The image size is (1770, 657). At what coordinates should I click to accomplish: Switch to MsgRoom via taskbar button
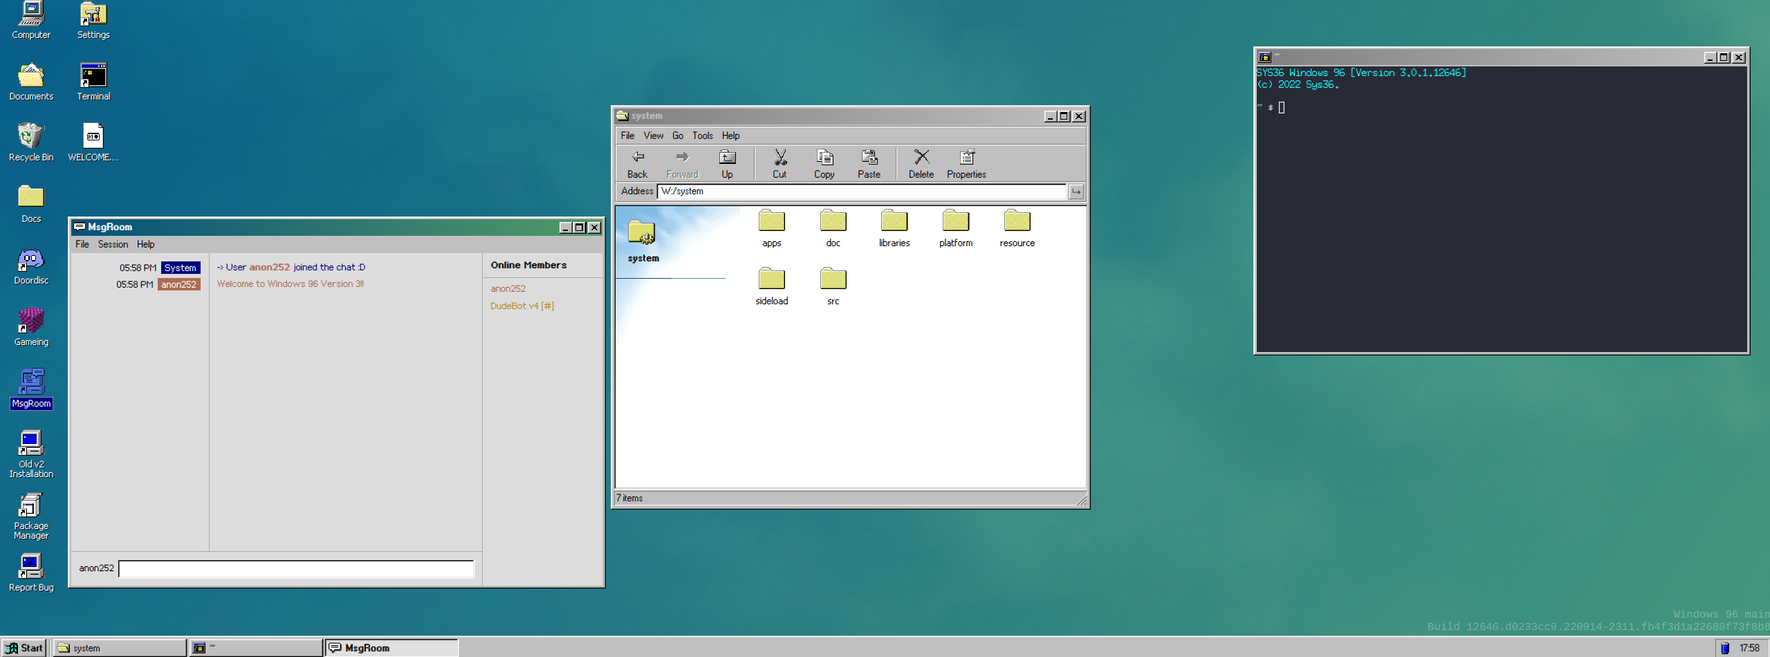[x=391, y=648]
